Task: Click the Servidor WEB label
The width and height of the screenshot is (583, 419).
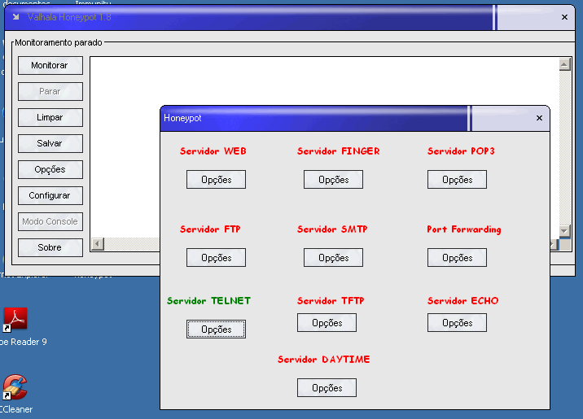Action: [213, 151]
